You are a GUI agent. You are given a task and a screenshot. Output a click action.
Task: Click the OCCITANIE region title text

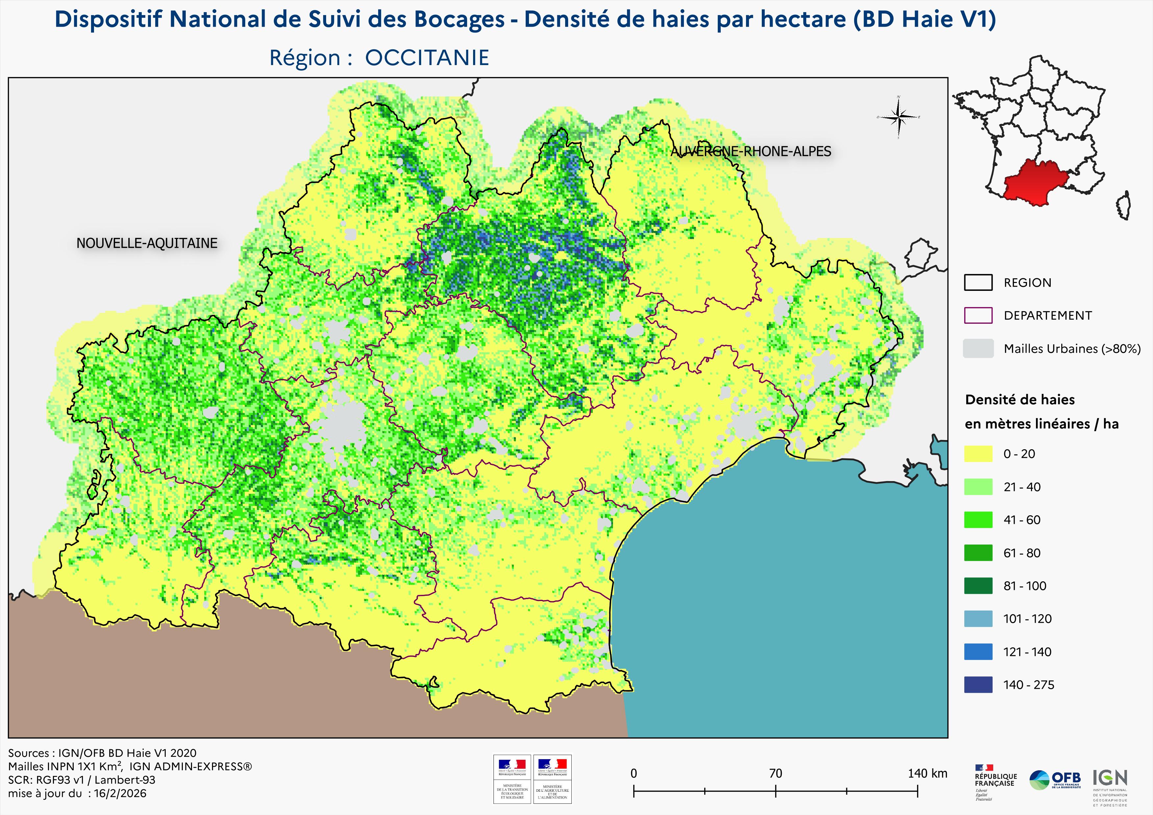click(427, 58)
